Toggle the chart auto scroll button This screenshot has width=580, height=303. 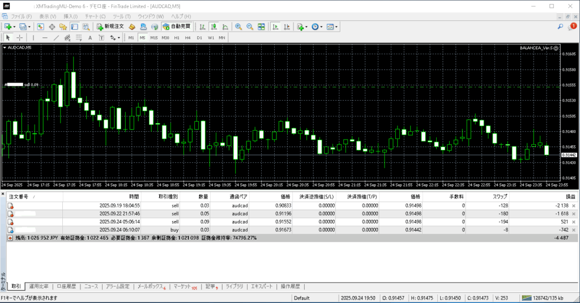[275, 27]
